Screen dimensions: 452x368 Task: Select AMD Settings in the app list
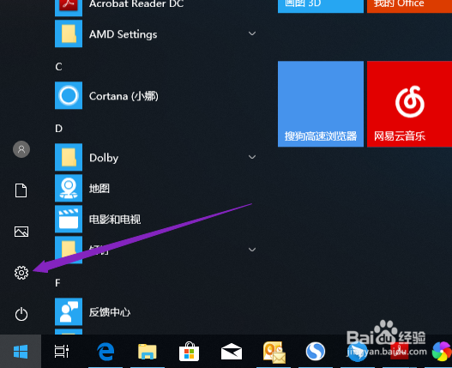point(124,34)
